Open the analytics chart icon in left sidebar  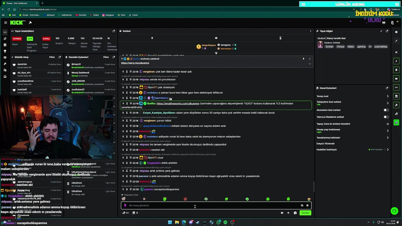(x=5, y=45)
